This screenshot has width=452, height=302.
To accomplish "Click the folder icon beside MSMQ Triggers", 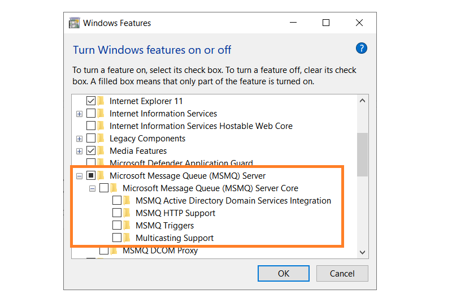I will pos(127,226).
